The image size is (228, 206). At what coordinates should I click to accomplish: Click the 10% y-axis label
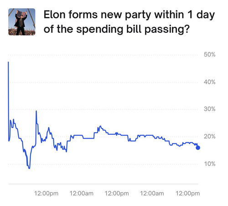(210, 164)
